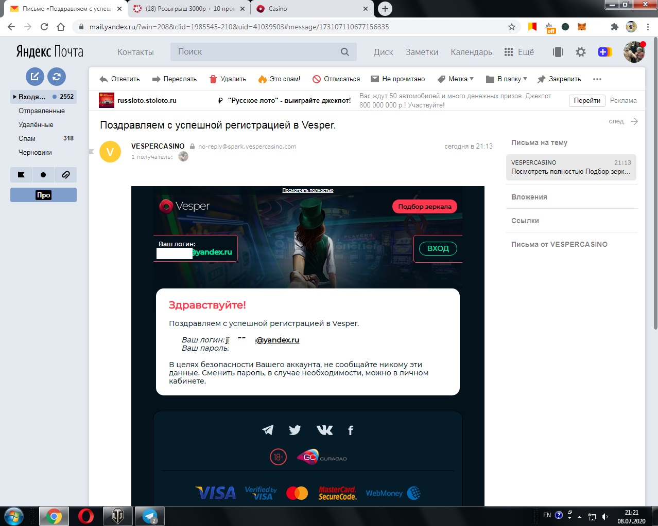Filter by flagged important messages icon
The width and height of the screenshot is (658, 526).
click(x=21, y=175)
